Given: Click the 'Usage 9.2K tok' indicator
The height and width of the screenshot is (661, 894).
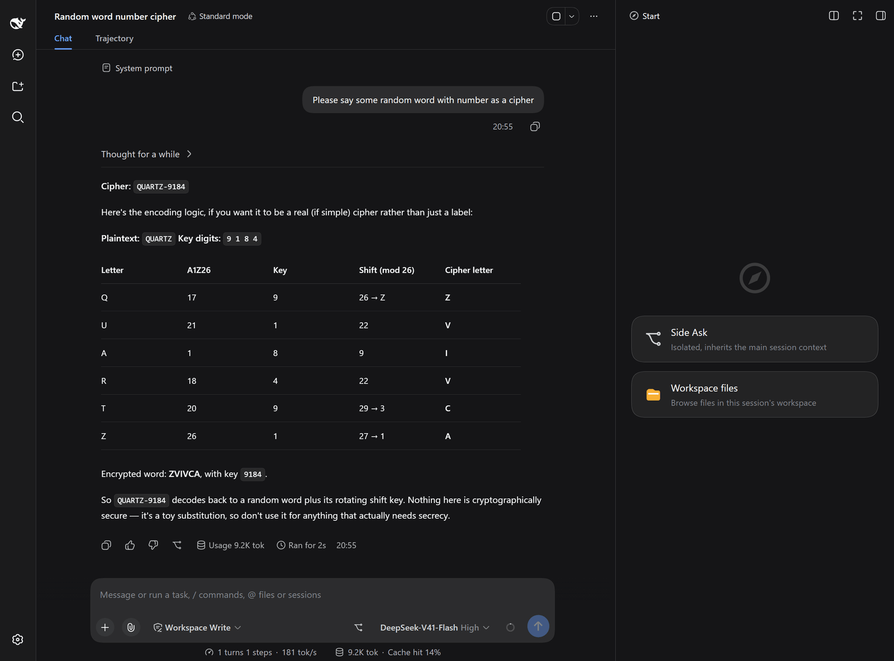Looking at the screenshot, I should (231, 545).
